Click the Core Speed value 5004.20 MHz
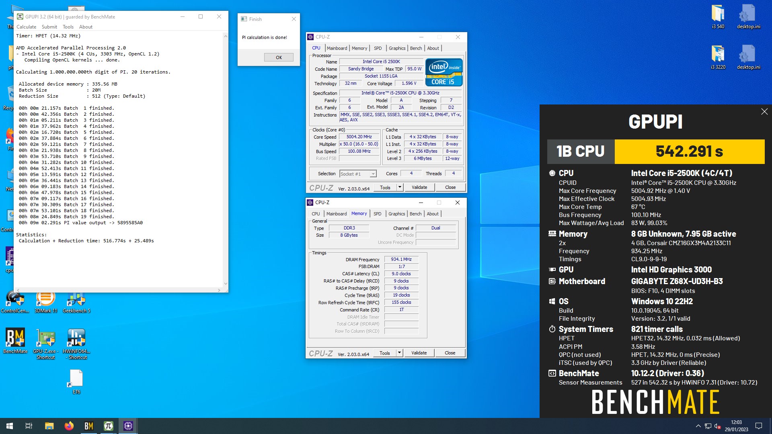Image resolution: width=772 pixels, height=434 pixels. (x=359, y=137)
